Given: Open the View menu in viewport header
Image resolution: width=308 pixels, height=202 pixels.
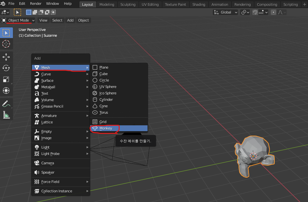Looking at the screenshot, I should coord(43,20).
